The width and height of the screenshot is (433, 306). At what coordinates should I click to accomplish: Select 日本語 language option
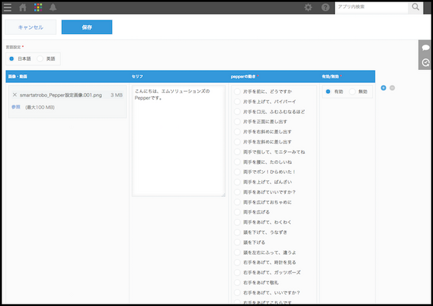(12, 58)
